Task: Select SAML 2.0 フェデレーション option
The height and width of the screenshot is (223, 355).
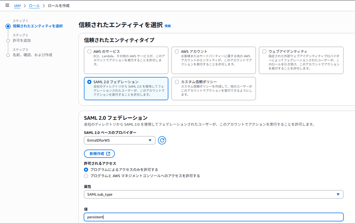Action: coord(90,82)
